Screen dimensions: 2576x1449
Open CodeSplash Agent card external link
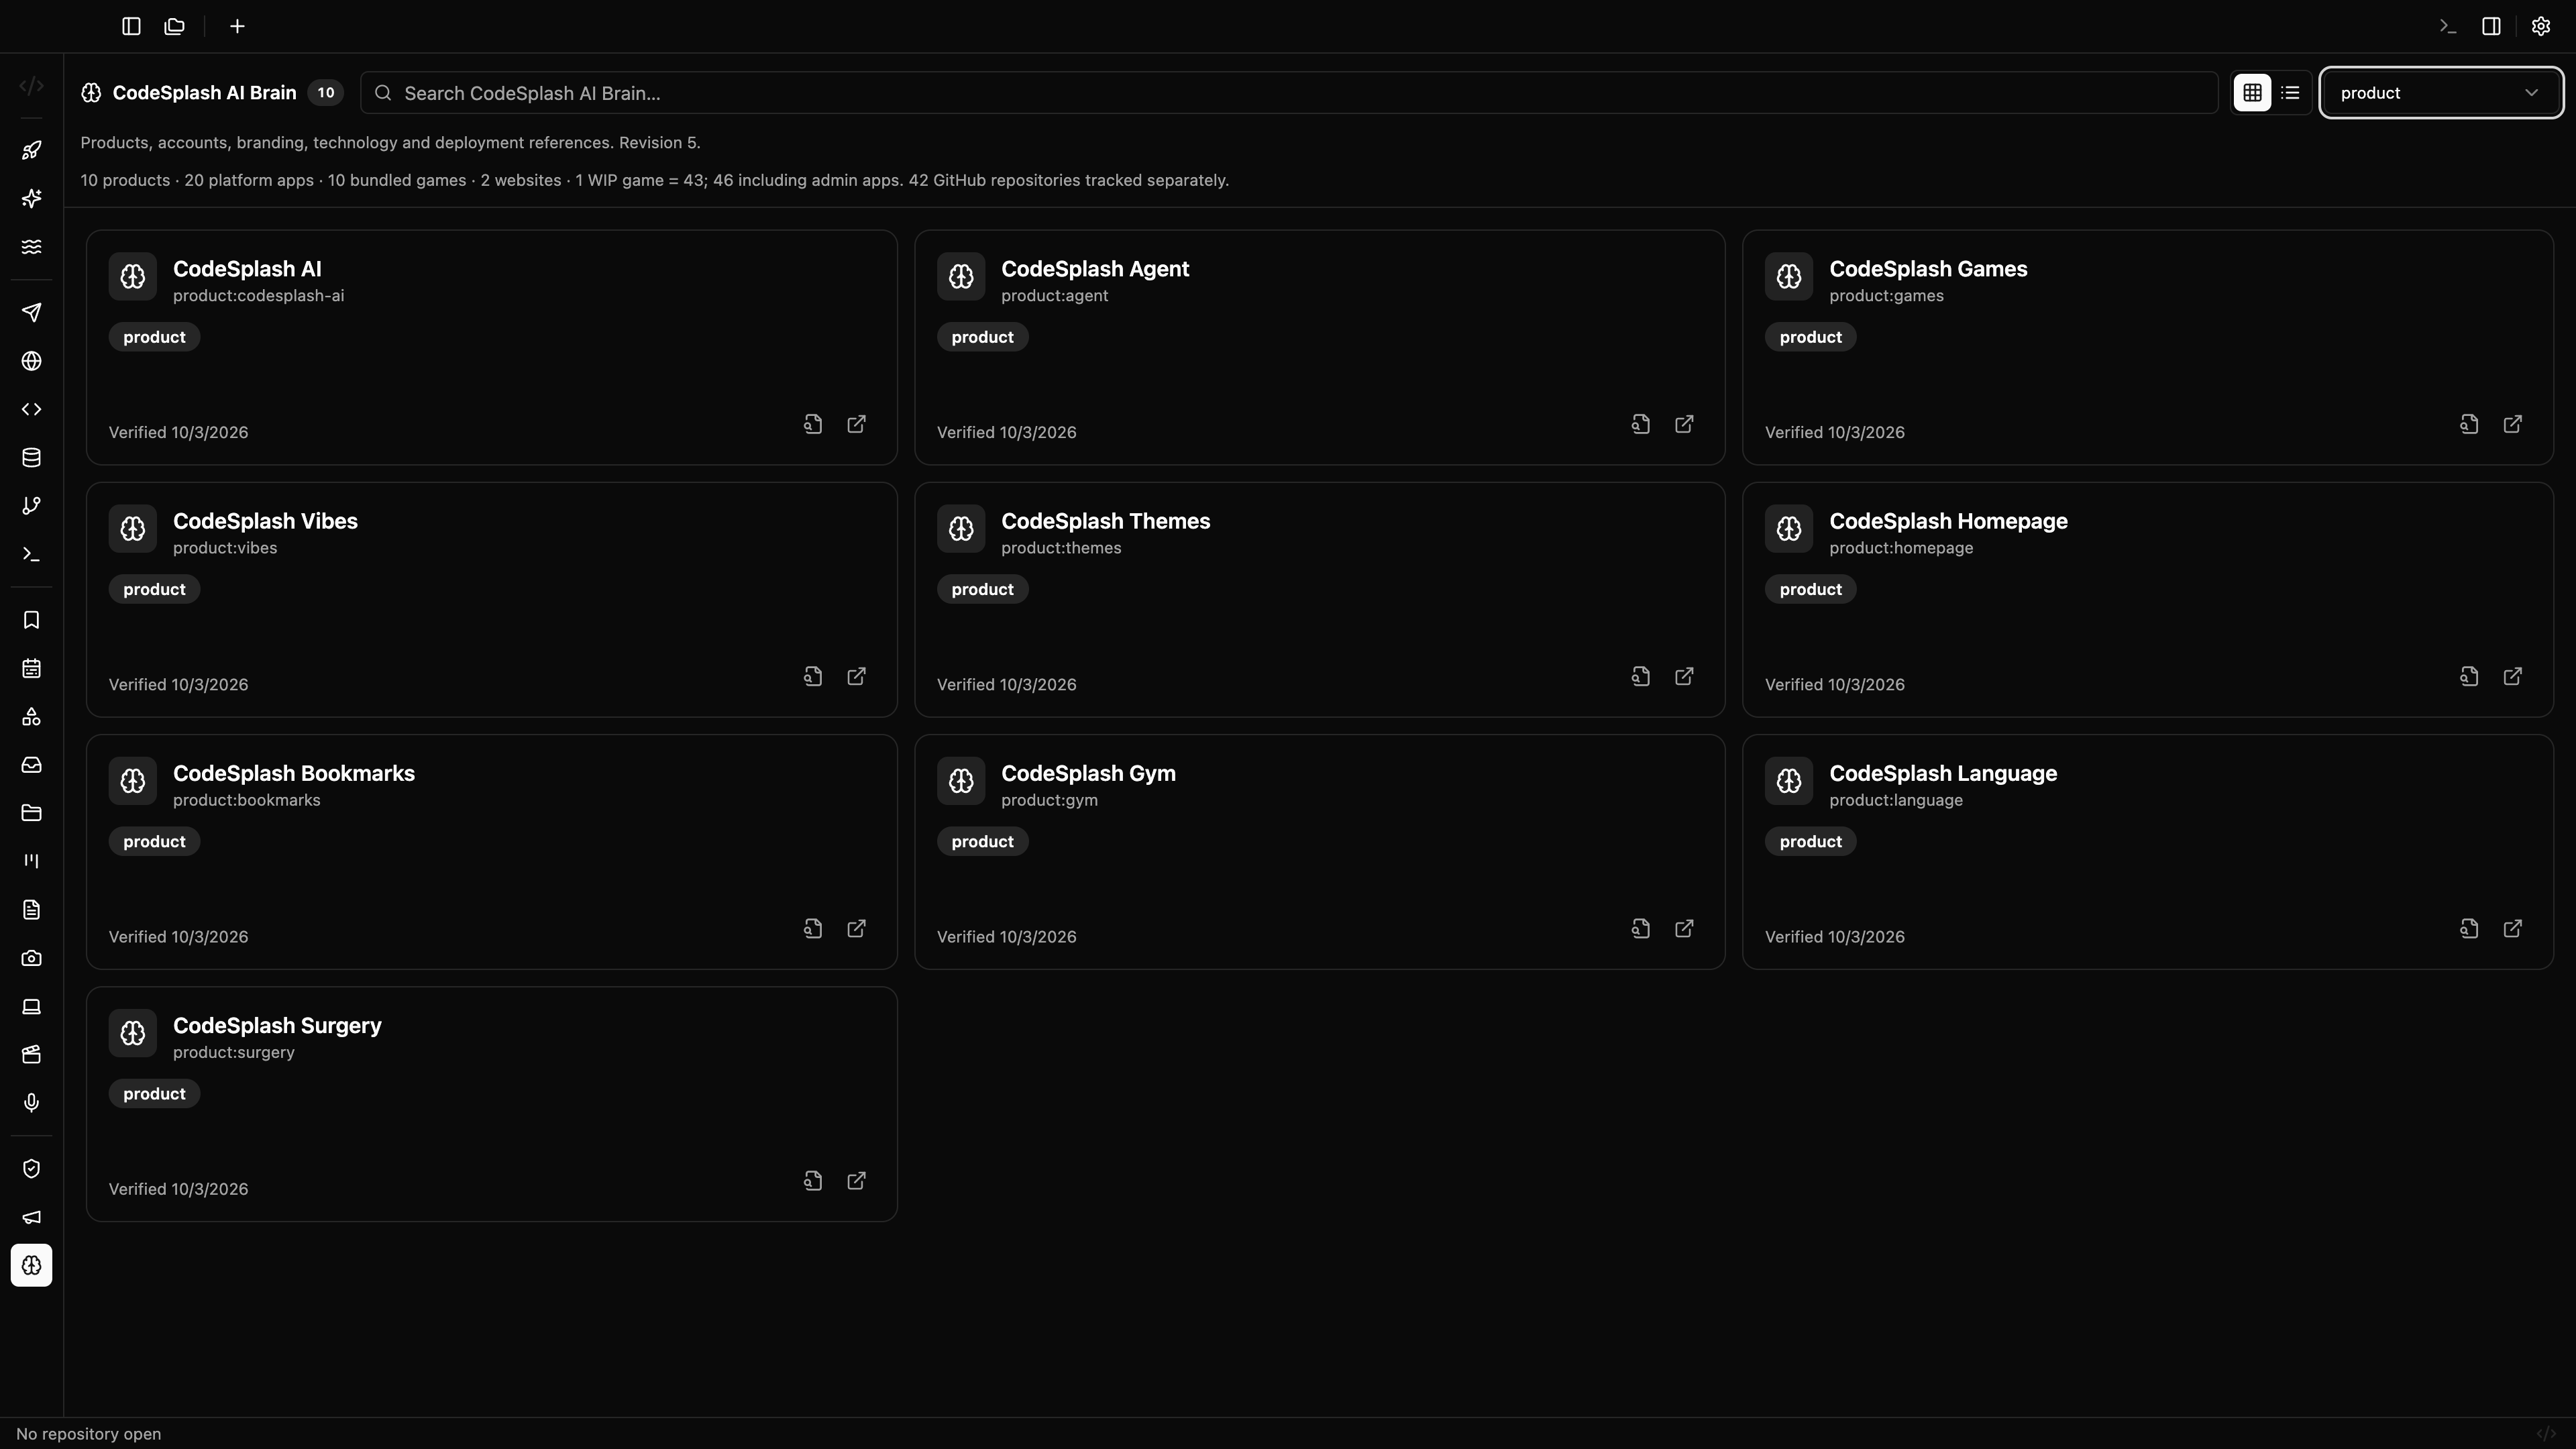(x=1684, y=424)
